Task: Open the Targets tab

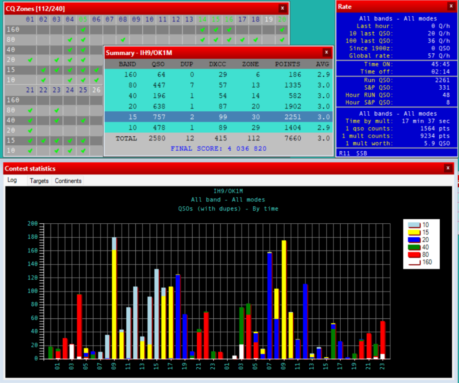Action: coord(39,181)
